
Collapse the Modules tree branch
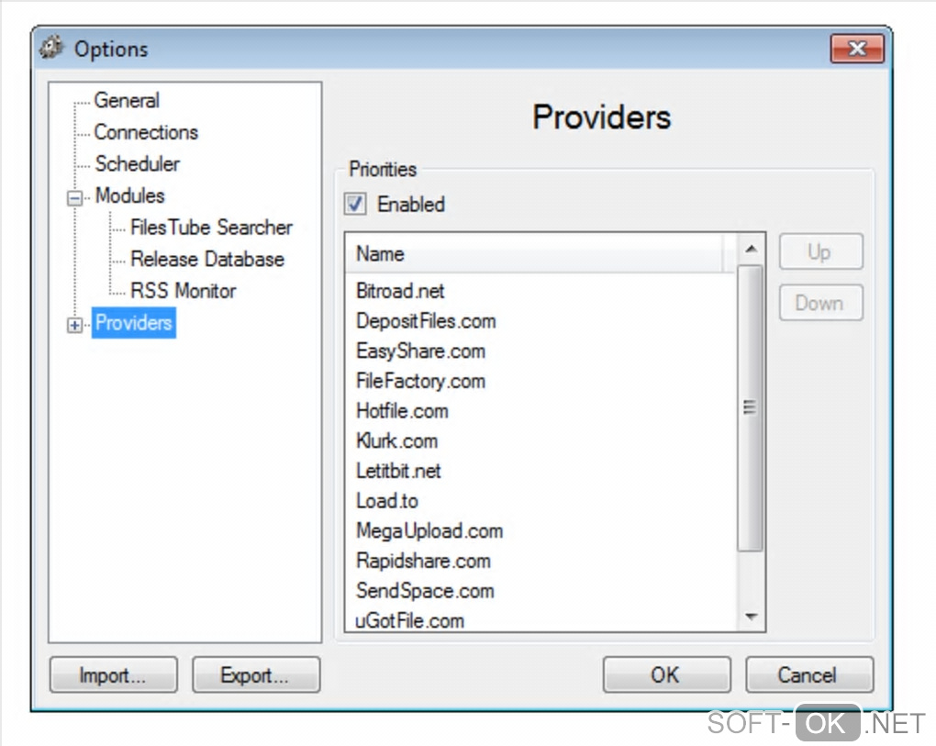[x=74, y=197]
